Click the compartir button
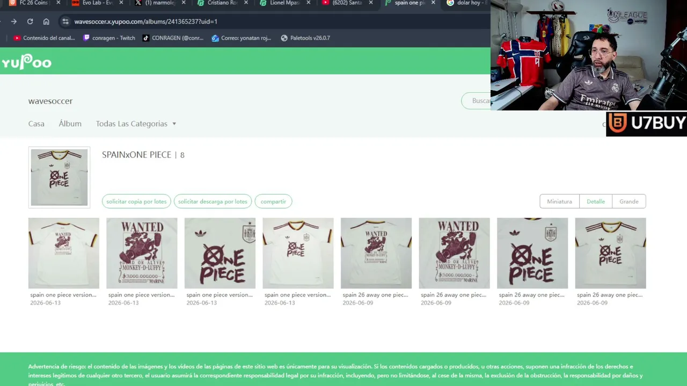Image resolution: width=687 pixels, height=386 pixels. click(x=273, y=202)
